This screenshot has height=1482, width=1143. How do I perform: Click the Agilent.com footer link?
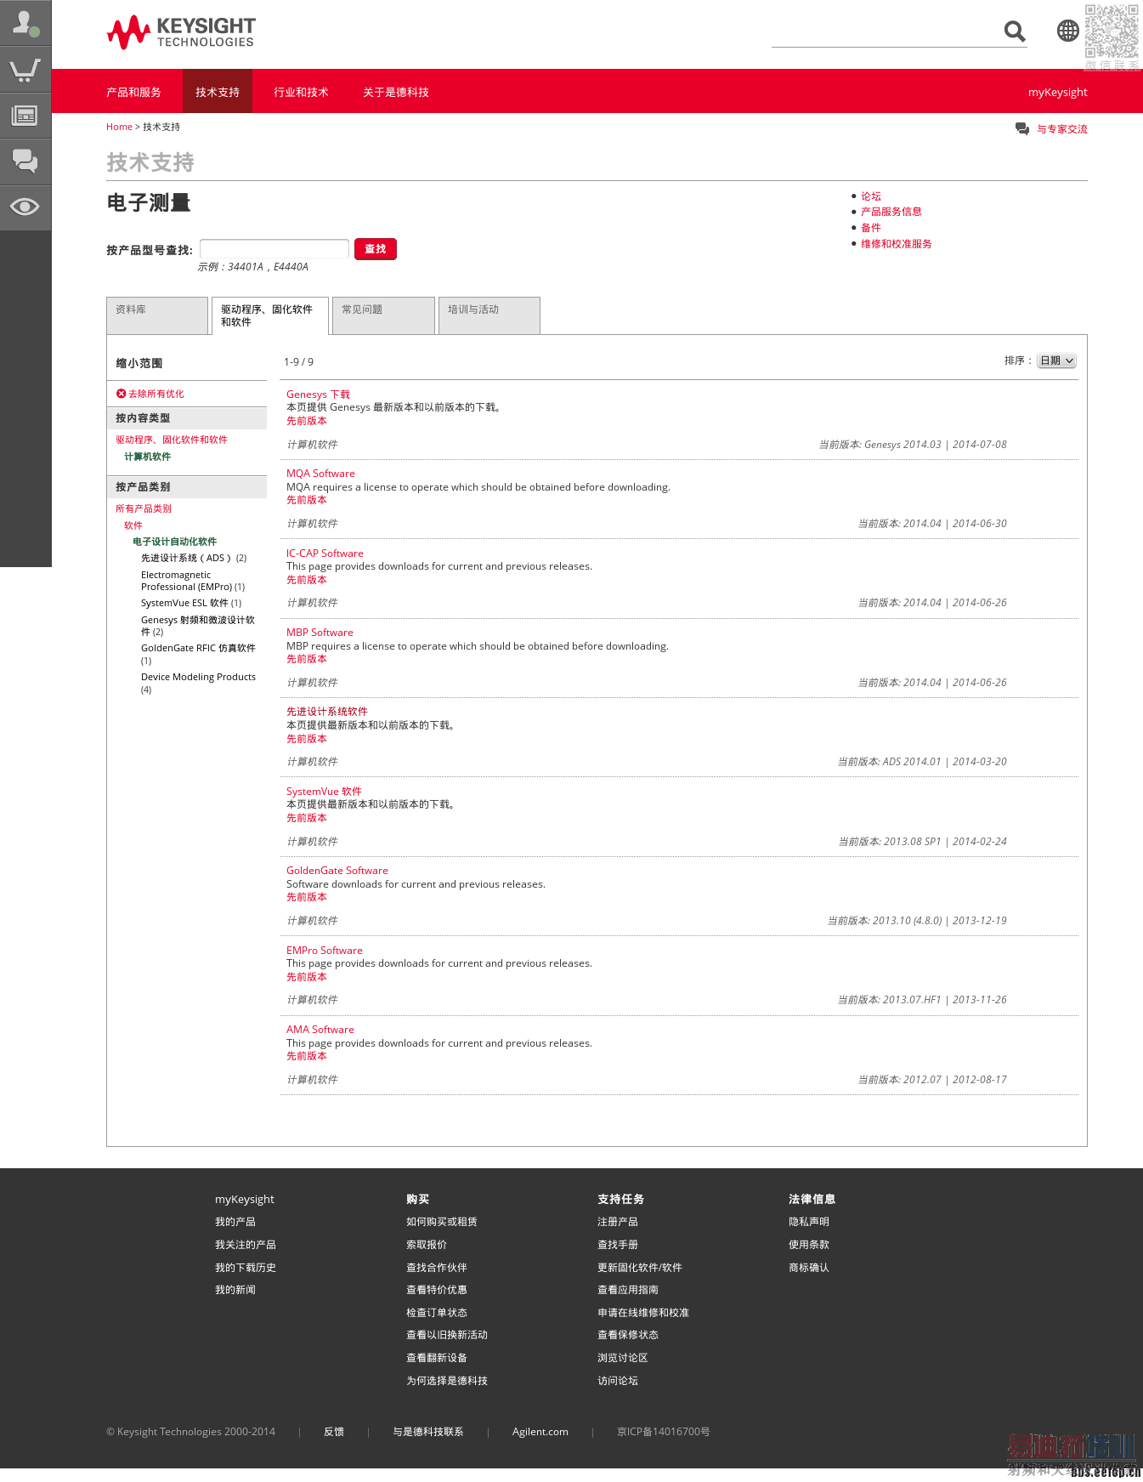click(540, 1432)
